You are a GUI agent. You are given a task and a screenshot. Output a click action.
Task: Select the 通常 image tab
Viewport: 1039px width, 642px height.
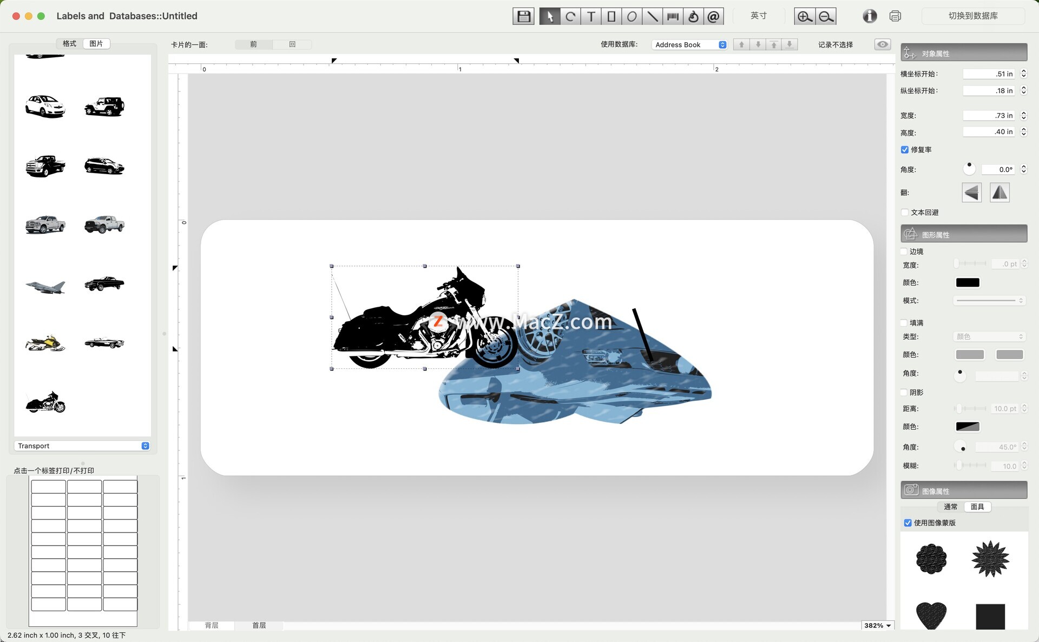[950, 507]
